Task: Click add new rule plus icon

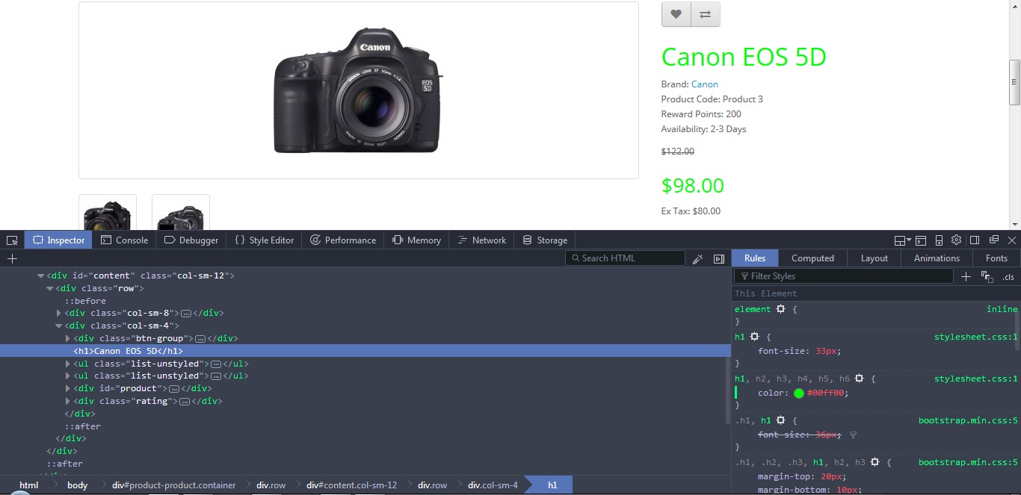Action: pos(966,276)
